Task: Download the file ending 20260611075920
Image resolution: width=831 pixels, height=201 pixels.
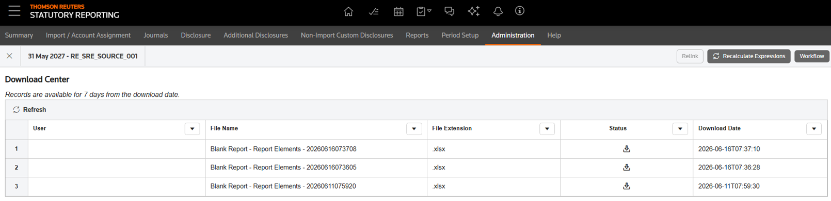Action: (x=626, y=186)
